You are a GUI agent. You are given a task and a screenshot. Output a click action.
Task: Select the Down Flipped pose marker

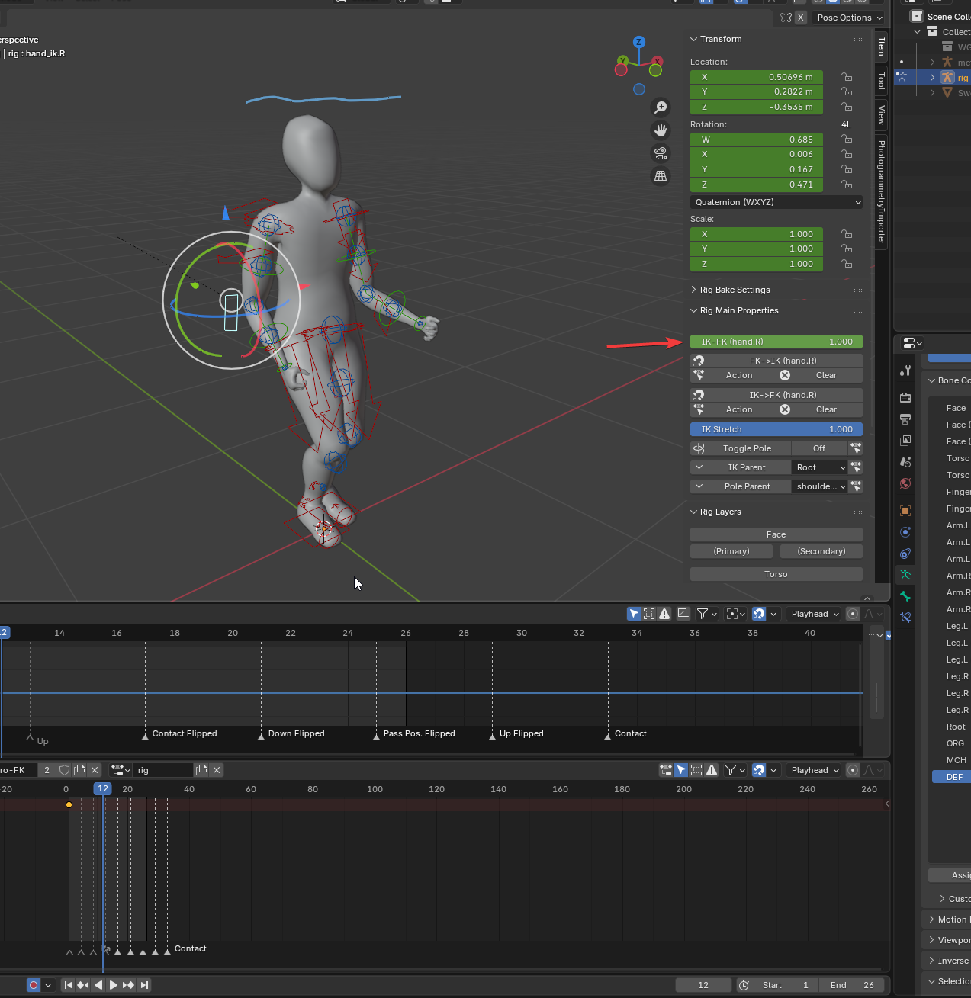tap(262, 736)
